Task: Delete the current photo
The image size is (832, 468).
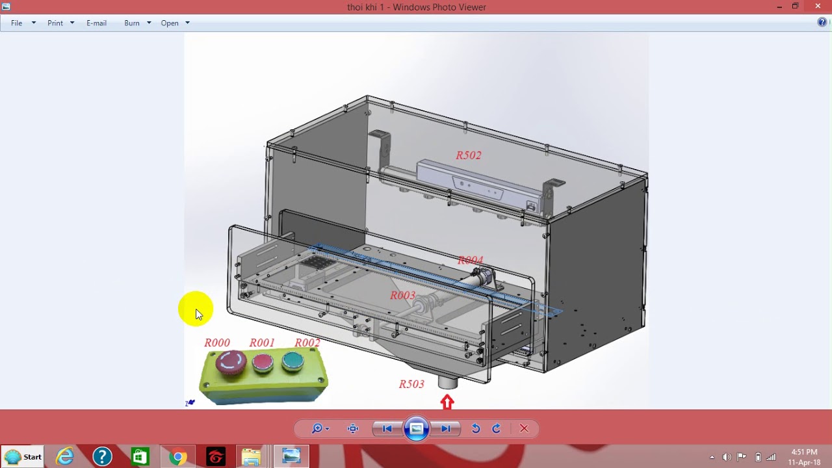Action: pos(524,428)
